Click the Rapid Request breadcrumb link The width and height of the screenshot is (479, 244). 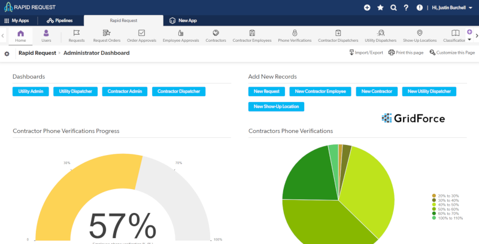point(37,53)
